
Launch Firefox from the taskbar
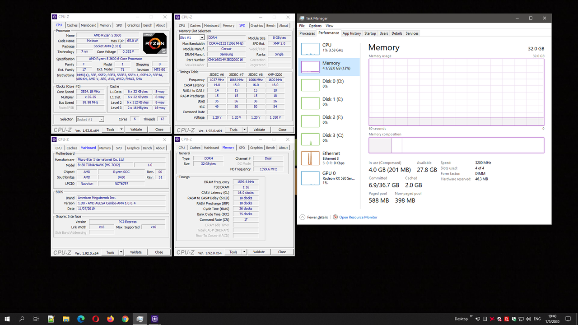(110, 319)
